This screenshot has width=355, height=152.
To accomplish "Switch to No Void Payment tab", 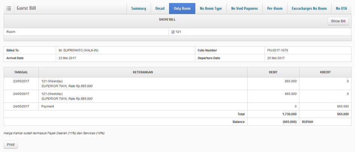I will click(244, 8).
